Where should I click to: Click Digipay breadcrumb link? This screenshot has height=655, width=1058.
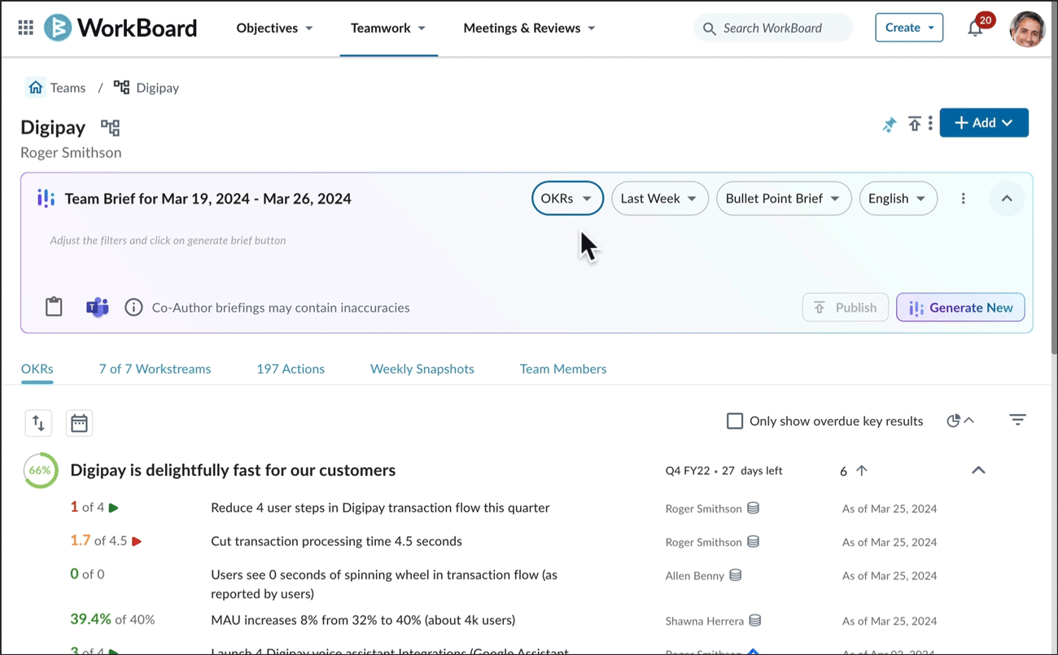157,87
